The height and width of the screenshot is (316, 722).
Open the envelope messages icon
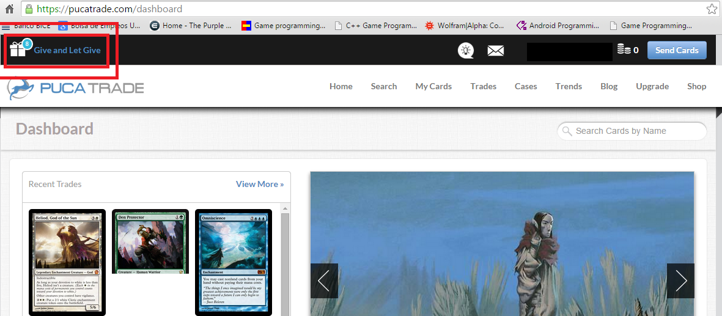pos(495,50)
